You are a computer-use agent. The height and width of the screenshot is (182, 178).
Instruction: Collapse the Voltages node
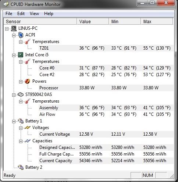(x=21, y=128)
